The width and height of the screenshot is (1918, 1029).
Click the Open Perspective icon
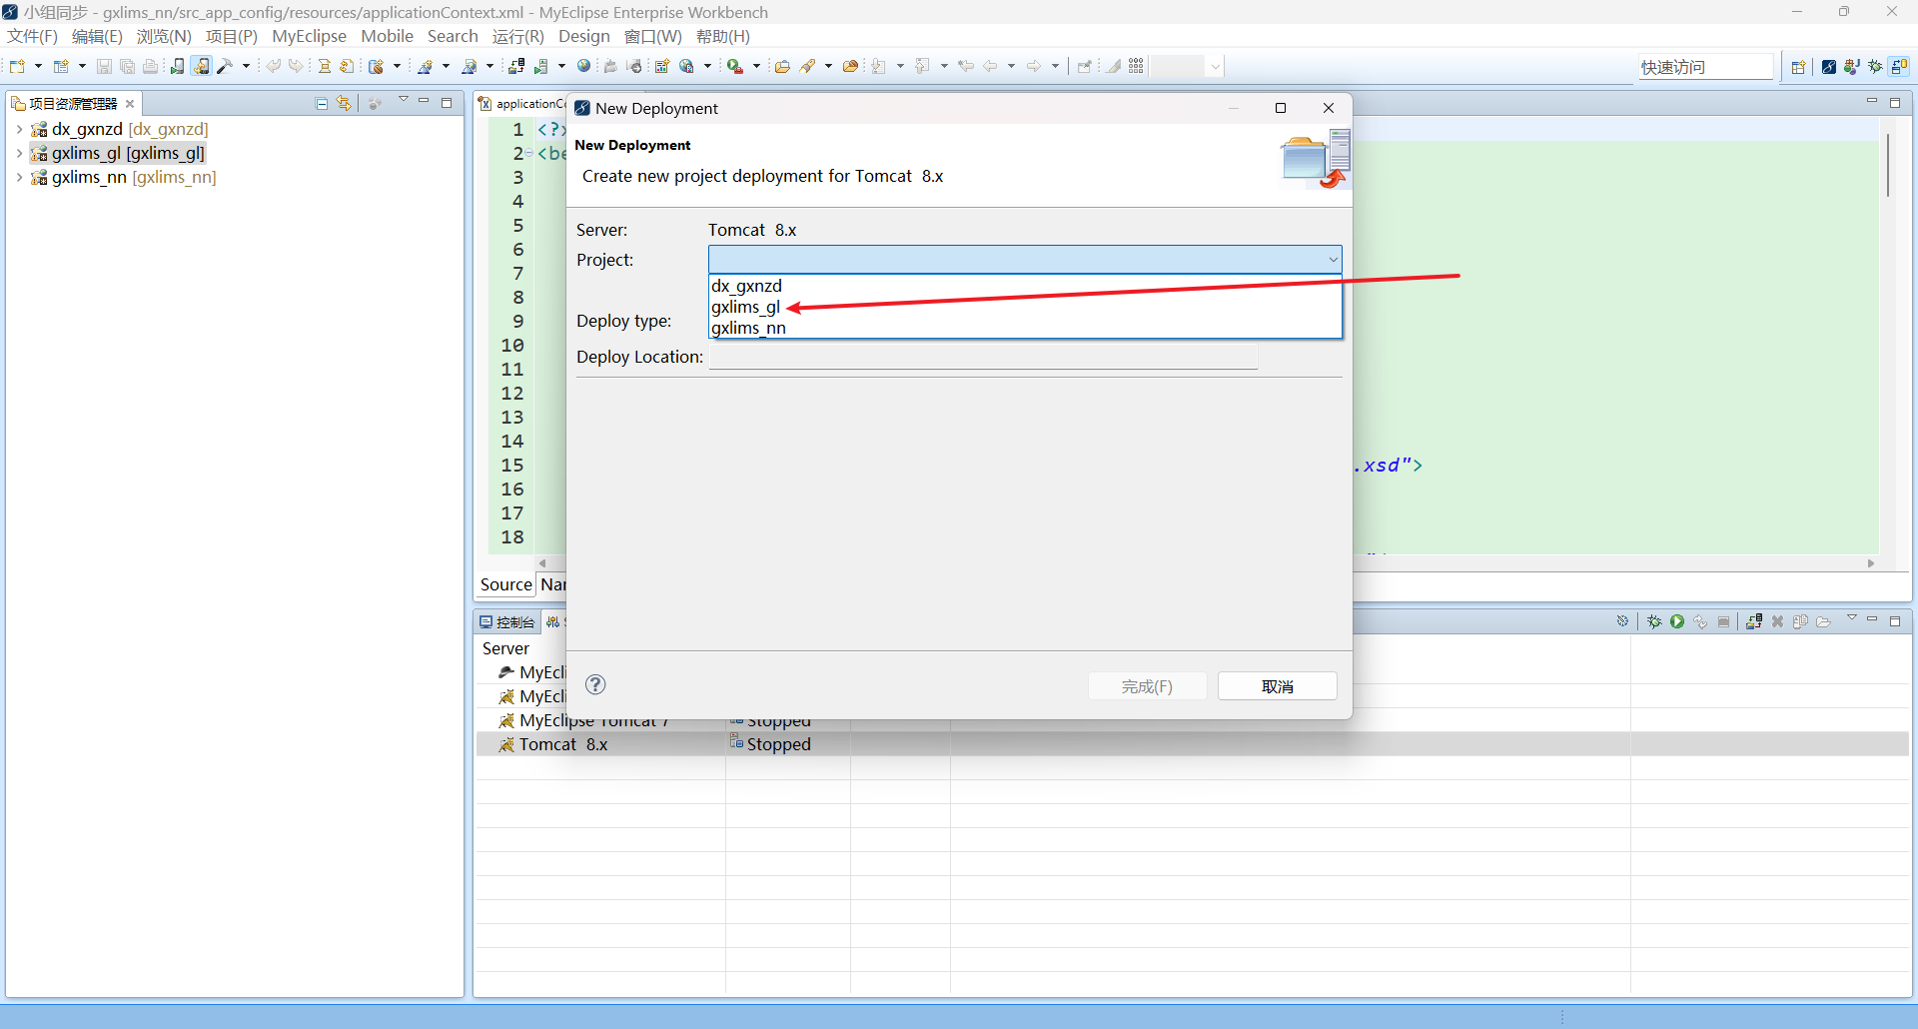[x=1798, y=67]
